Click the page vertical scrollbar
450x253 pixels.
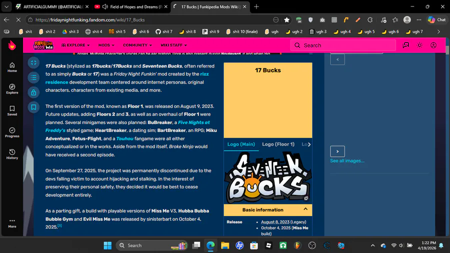(447, 49)
